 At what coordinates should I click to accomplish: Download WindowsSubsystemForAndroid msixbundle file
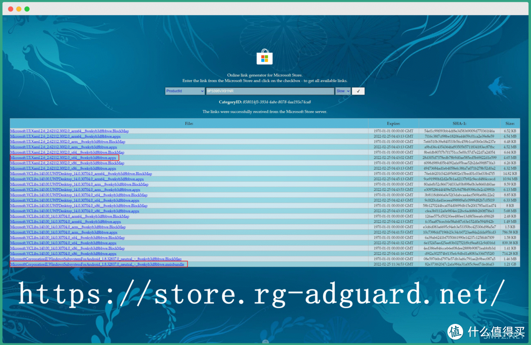pos(97,264)
